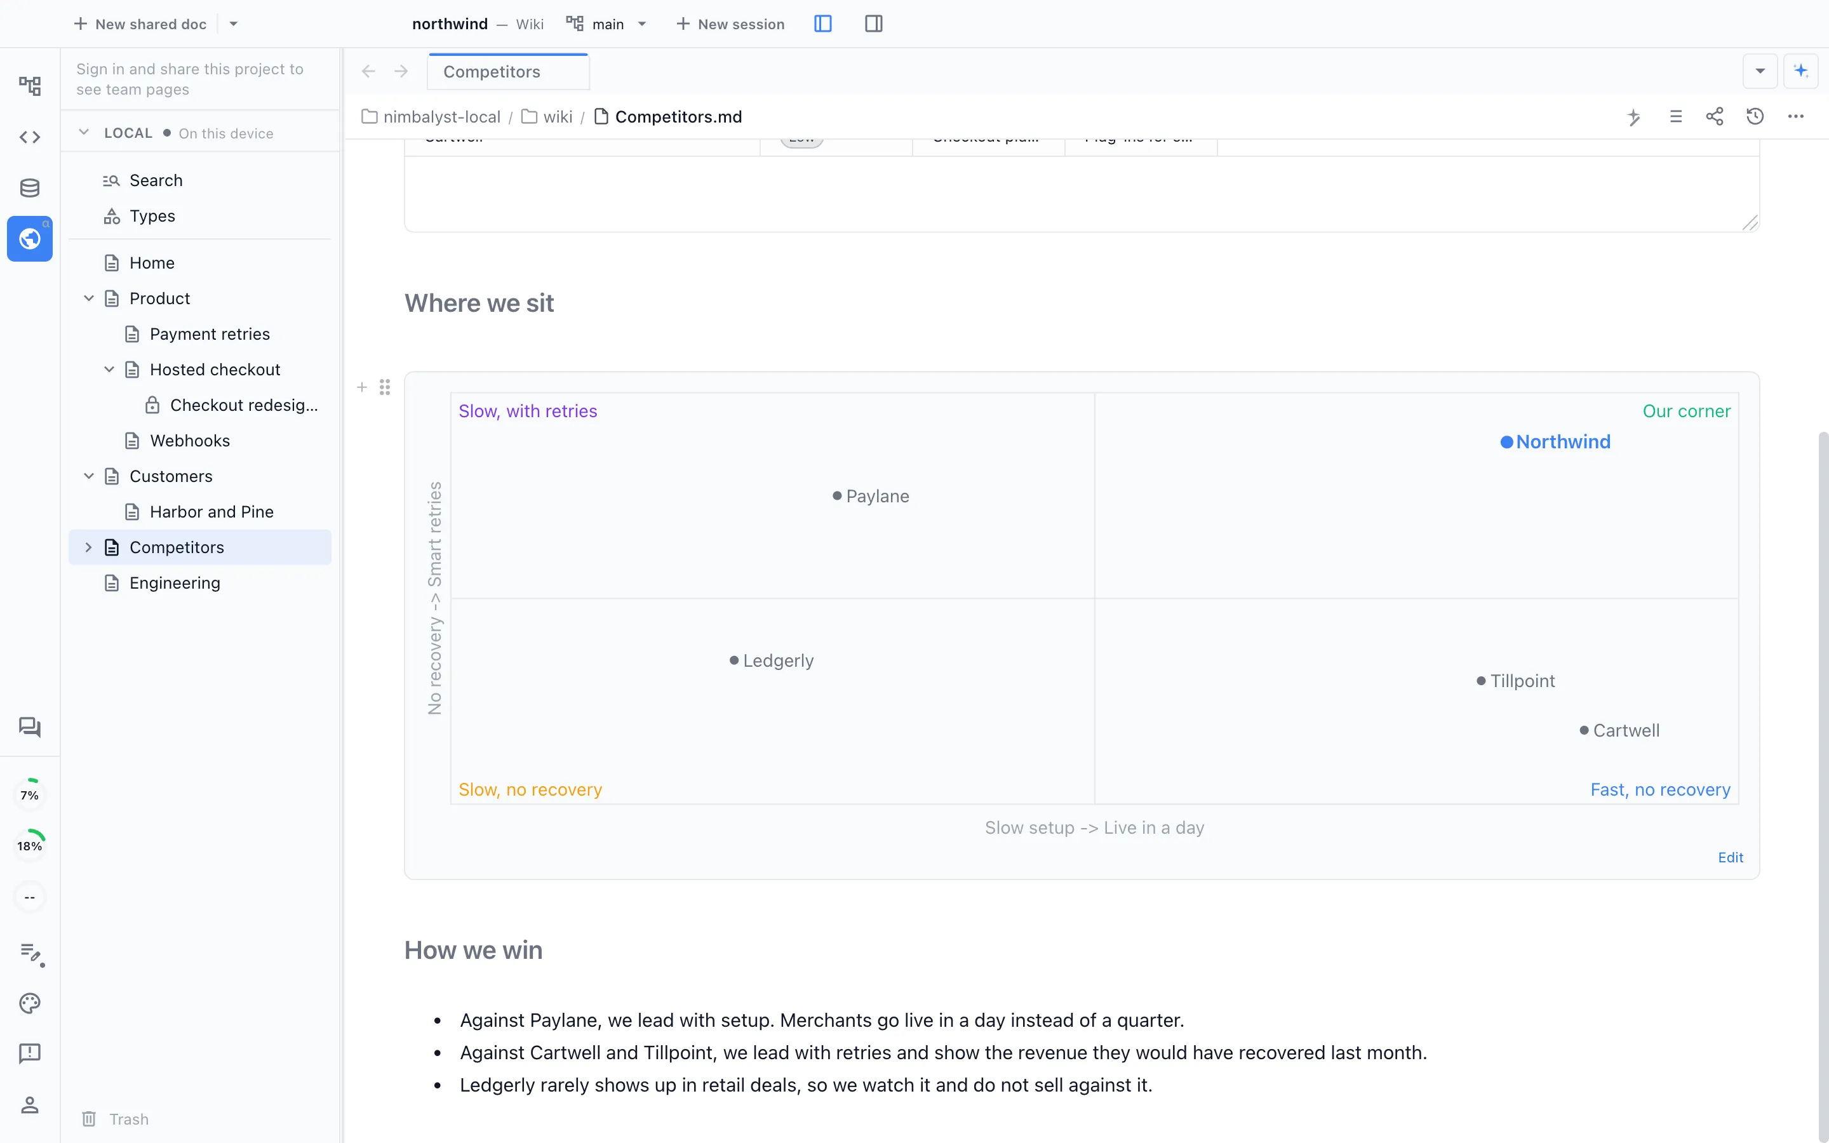Open Types in the wiki sidebar
Image resolution: width=1829 pixels, height=1143 pixels.
pyautogui.click(x=199, y=215)
